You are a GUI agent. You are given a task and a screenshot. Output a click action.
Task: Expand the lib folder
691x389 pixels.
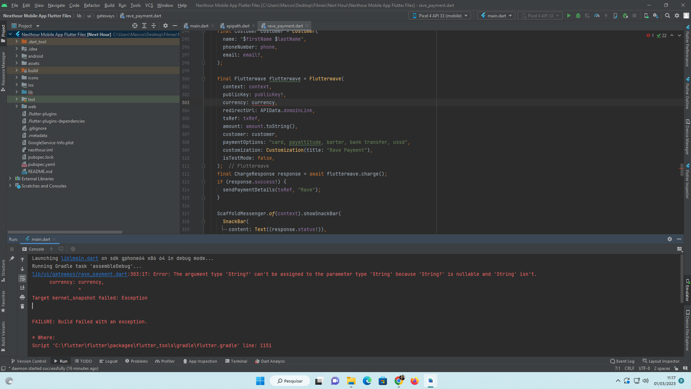(17, 92)
